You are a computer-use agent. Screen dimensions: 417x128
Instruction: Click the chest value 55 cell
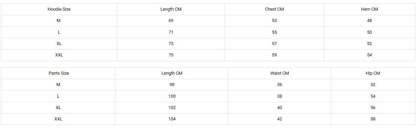click(274, 32)
